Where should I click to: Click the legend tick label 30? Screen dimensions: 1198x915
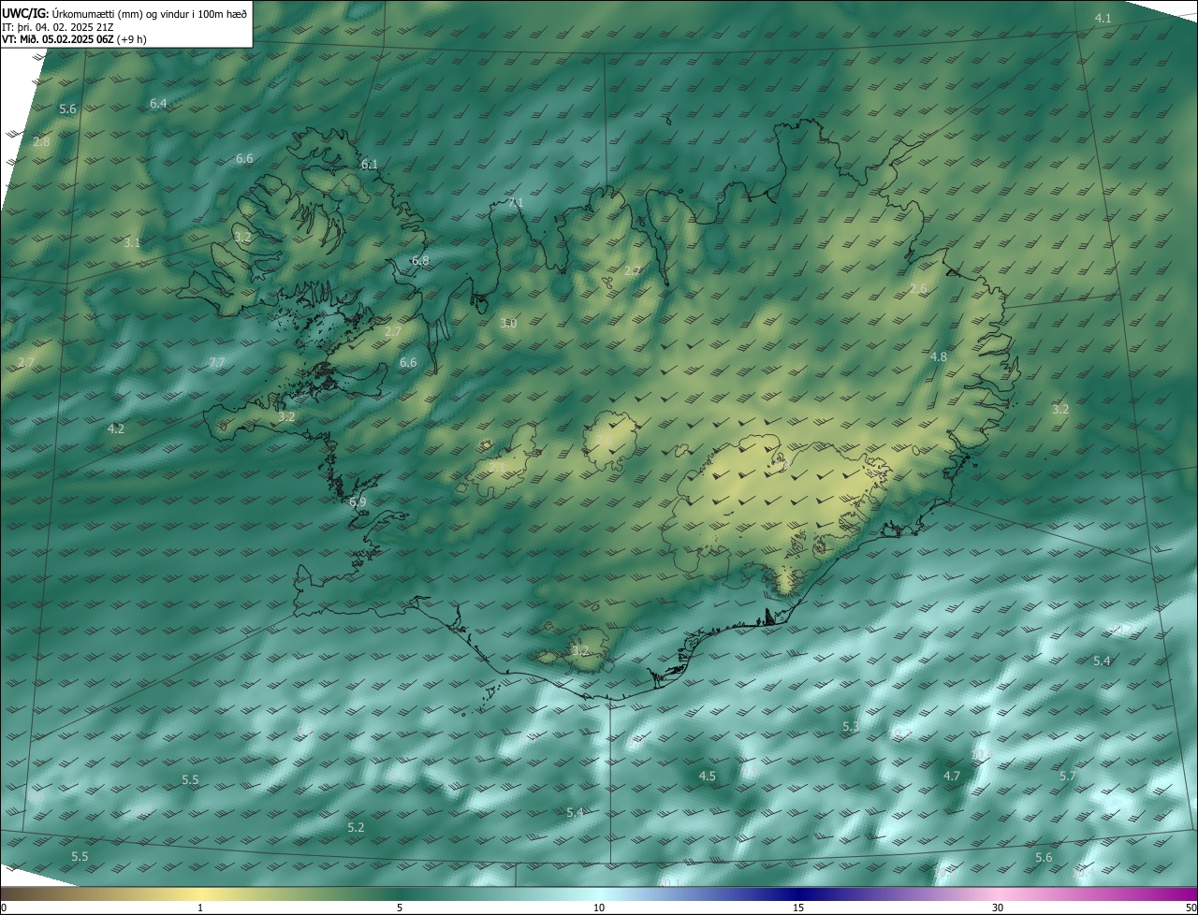(x=998, y=908)
